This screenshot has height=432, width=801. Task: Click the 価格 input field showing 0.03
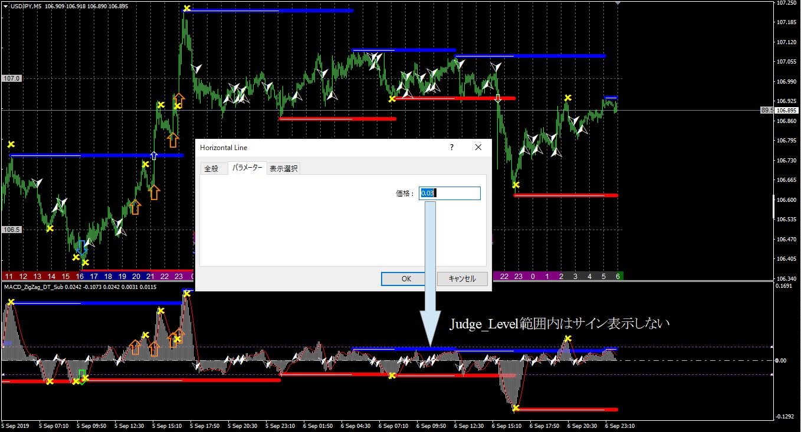[449, 193]
